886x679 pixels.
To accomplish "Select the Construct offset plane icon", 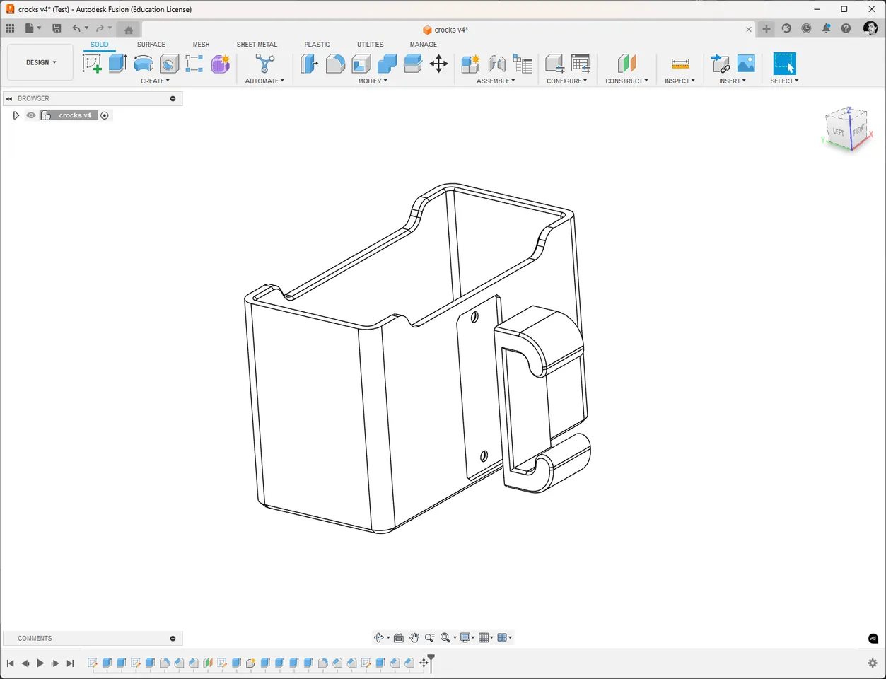I will [x=626, y=64].
